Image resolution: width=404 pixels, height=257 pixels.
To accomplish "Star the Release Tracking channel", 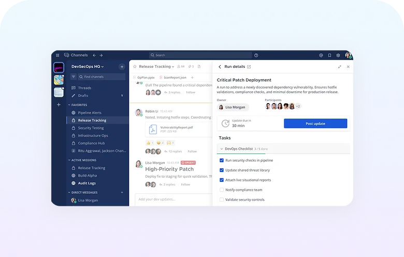I will point(135,67).
